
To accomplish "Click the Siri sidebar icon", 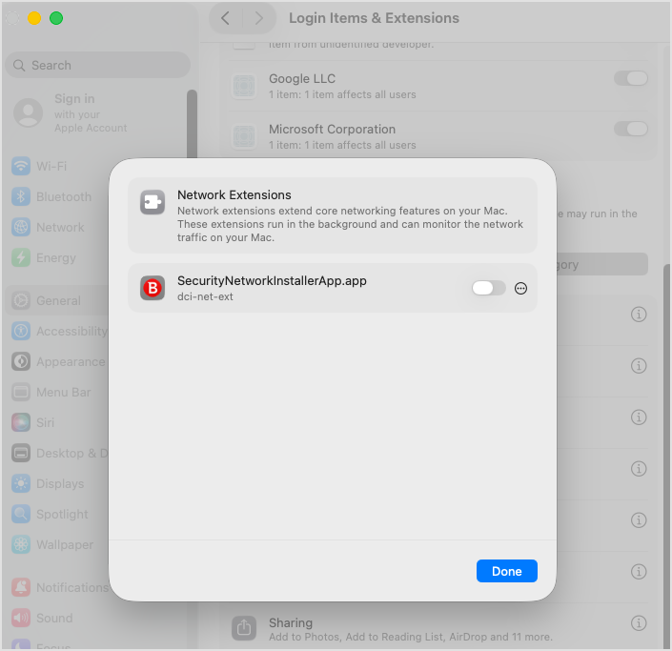I will [21, 422].
